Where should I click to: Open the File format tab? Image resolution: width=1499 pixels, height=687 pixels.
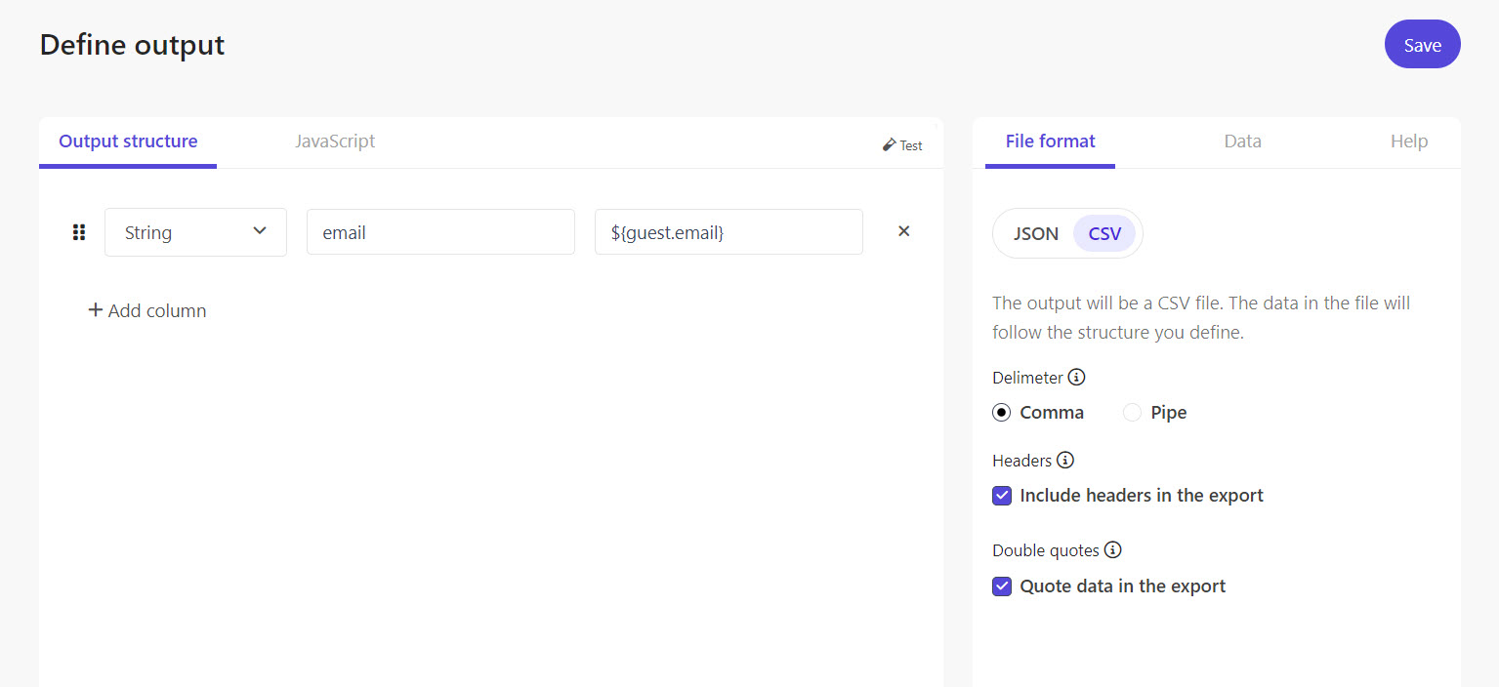(x=1050, y=141)
